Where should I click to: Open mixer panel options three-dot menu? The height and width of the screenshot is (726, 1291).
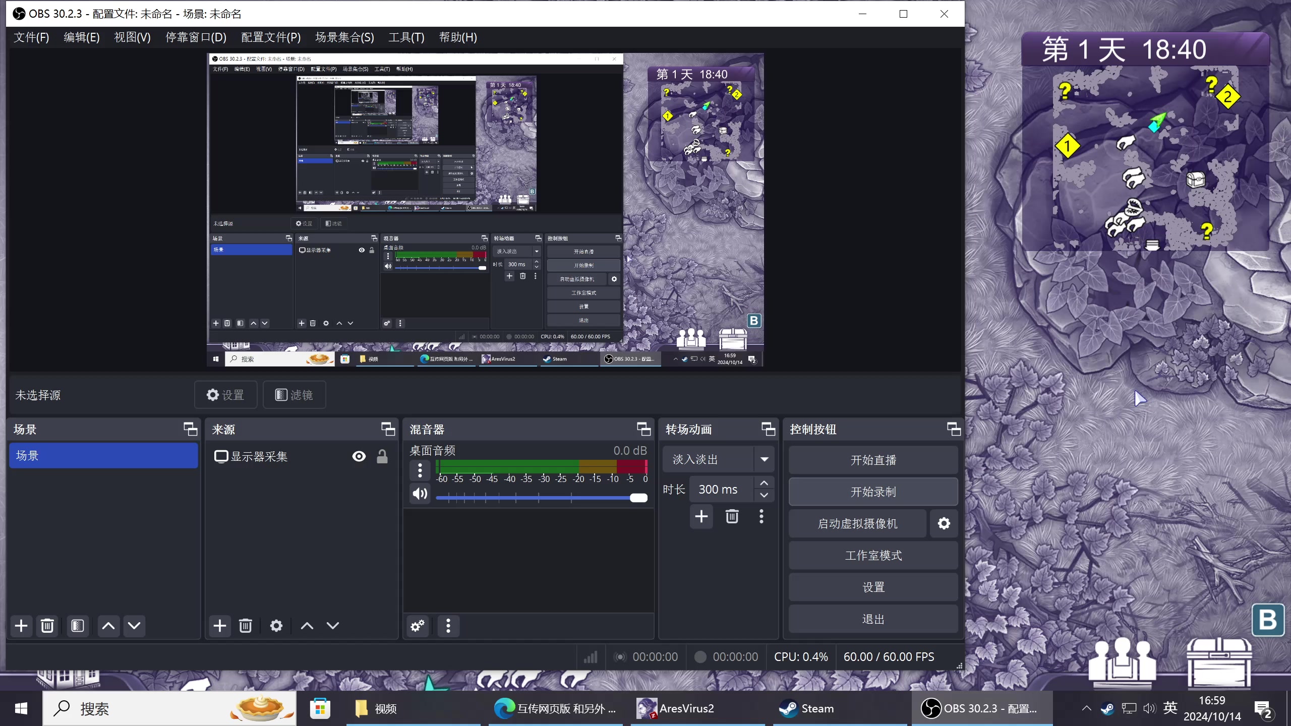click(x=448, y=626)
